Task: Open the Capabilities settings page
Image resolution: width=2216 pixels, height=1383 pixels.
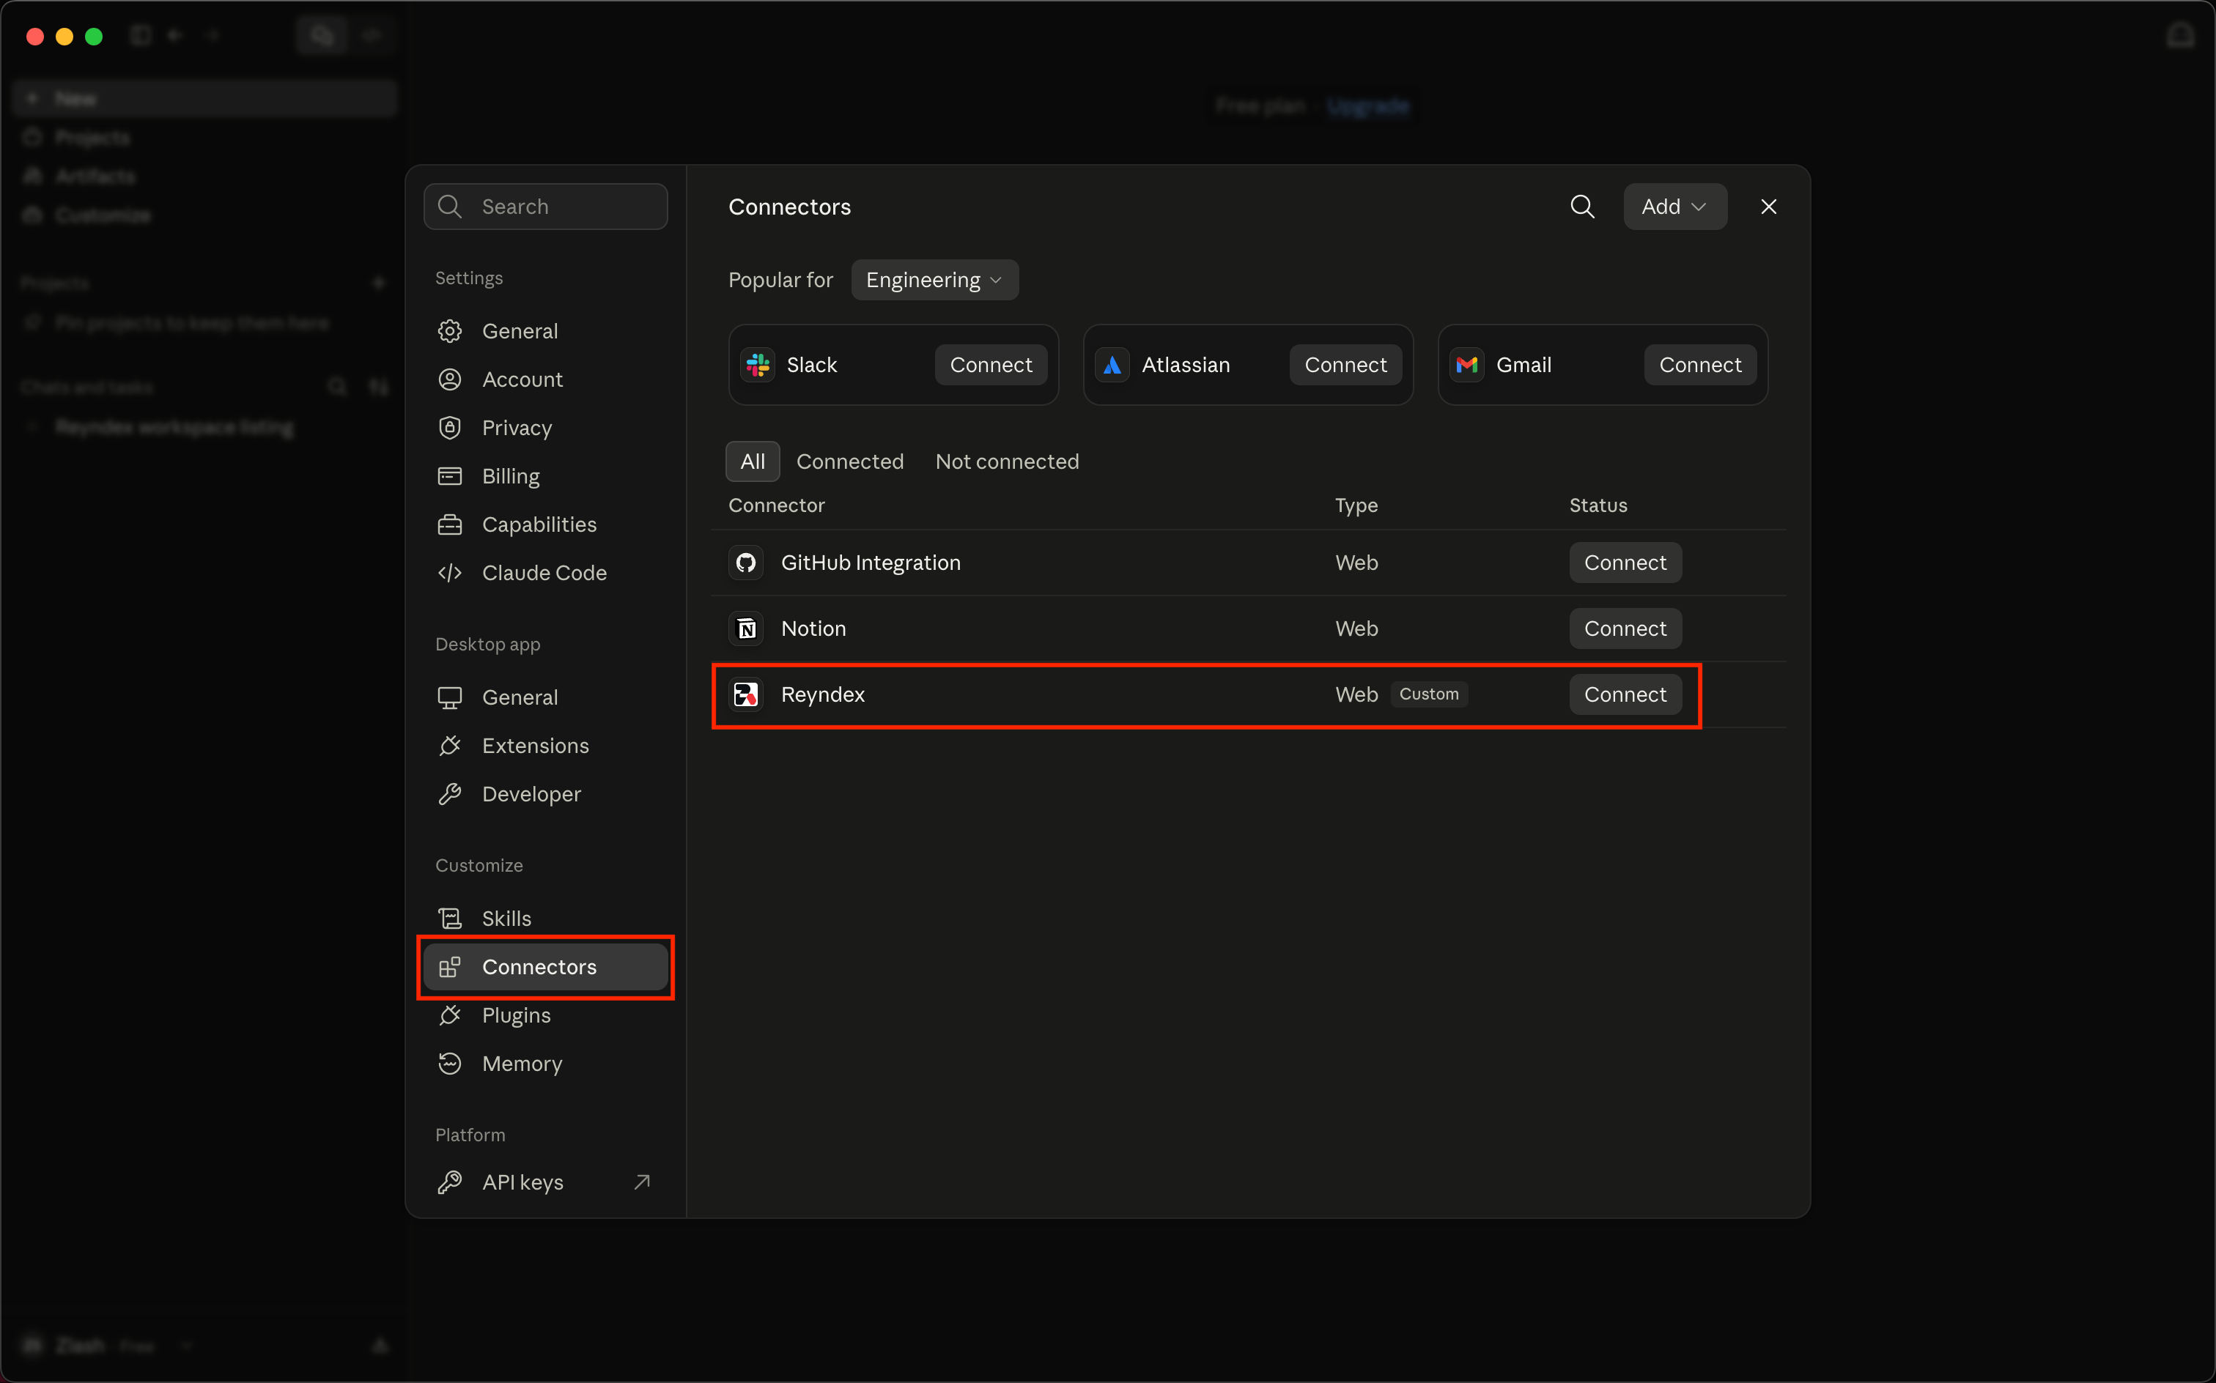Action: pos(545,525)
